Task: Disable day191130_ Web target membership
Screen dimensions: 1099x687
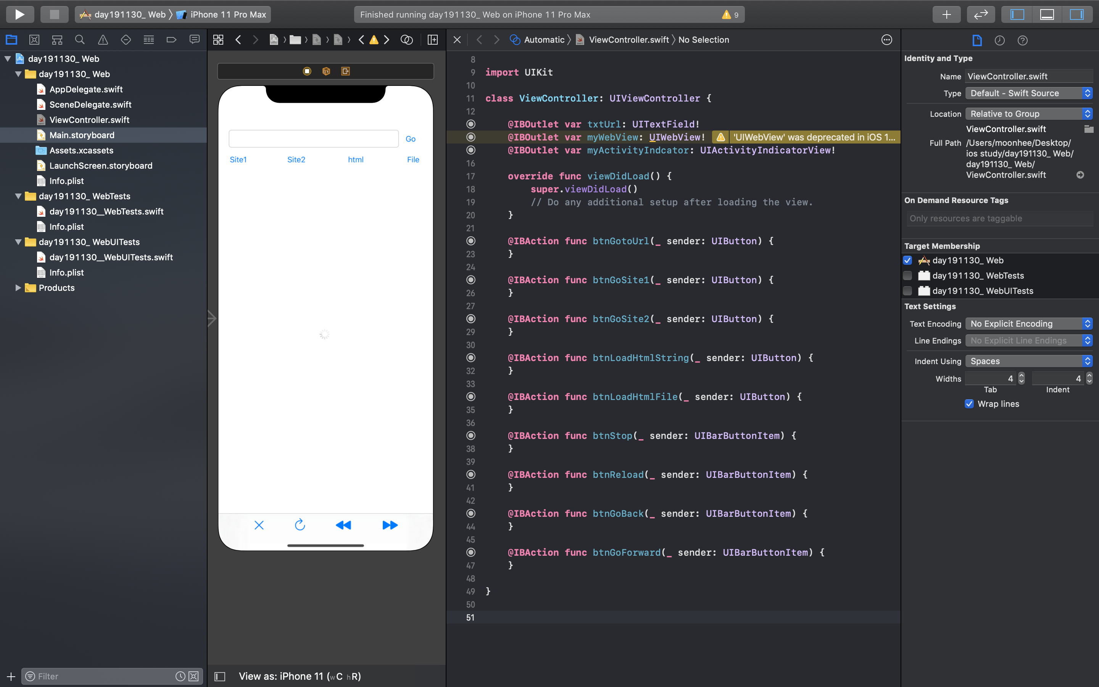Action: pos(907,260)
